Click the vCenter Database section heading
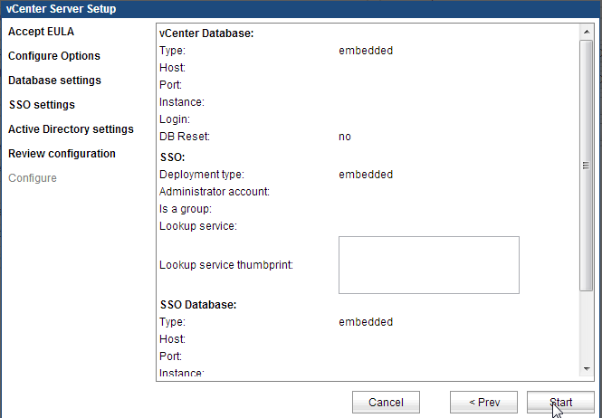Viewport: 602px width, 418px height. [206, 33]
